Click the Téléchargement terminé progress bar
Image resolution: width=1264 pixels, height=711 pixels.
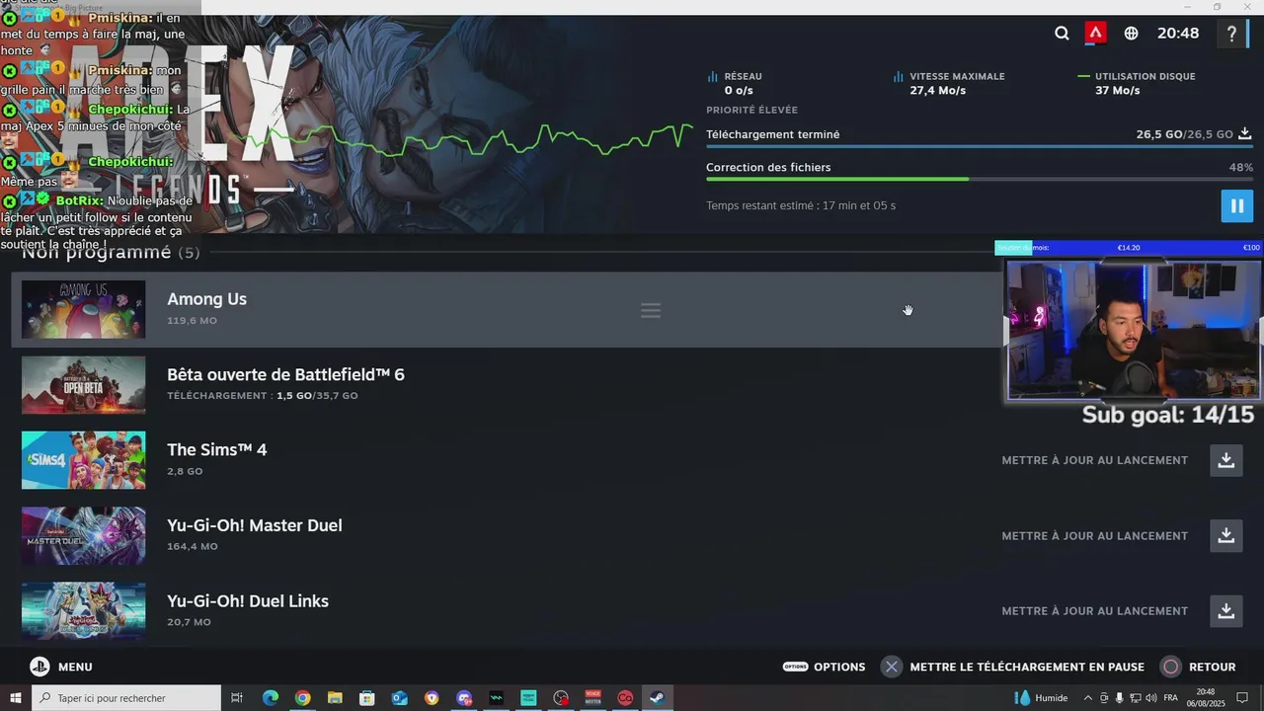point(980,146)
